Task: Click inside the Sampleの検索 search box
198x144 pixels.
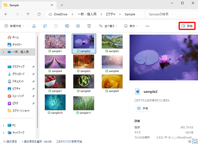Action: click(x=171, y=14)
